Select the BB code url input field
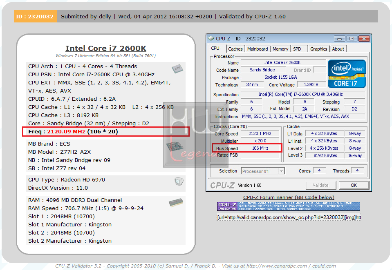The width and height of the screenshot is (392, 270). 289,217
